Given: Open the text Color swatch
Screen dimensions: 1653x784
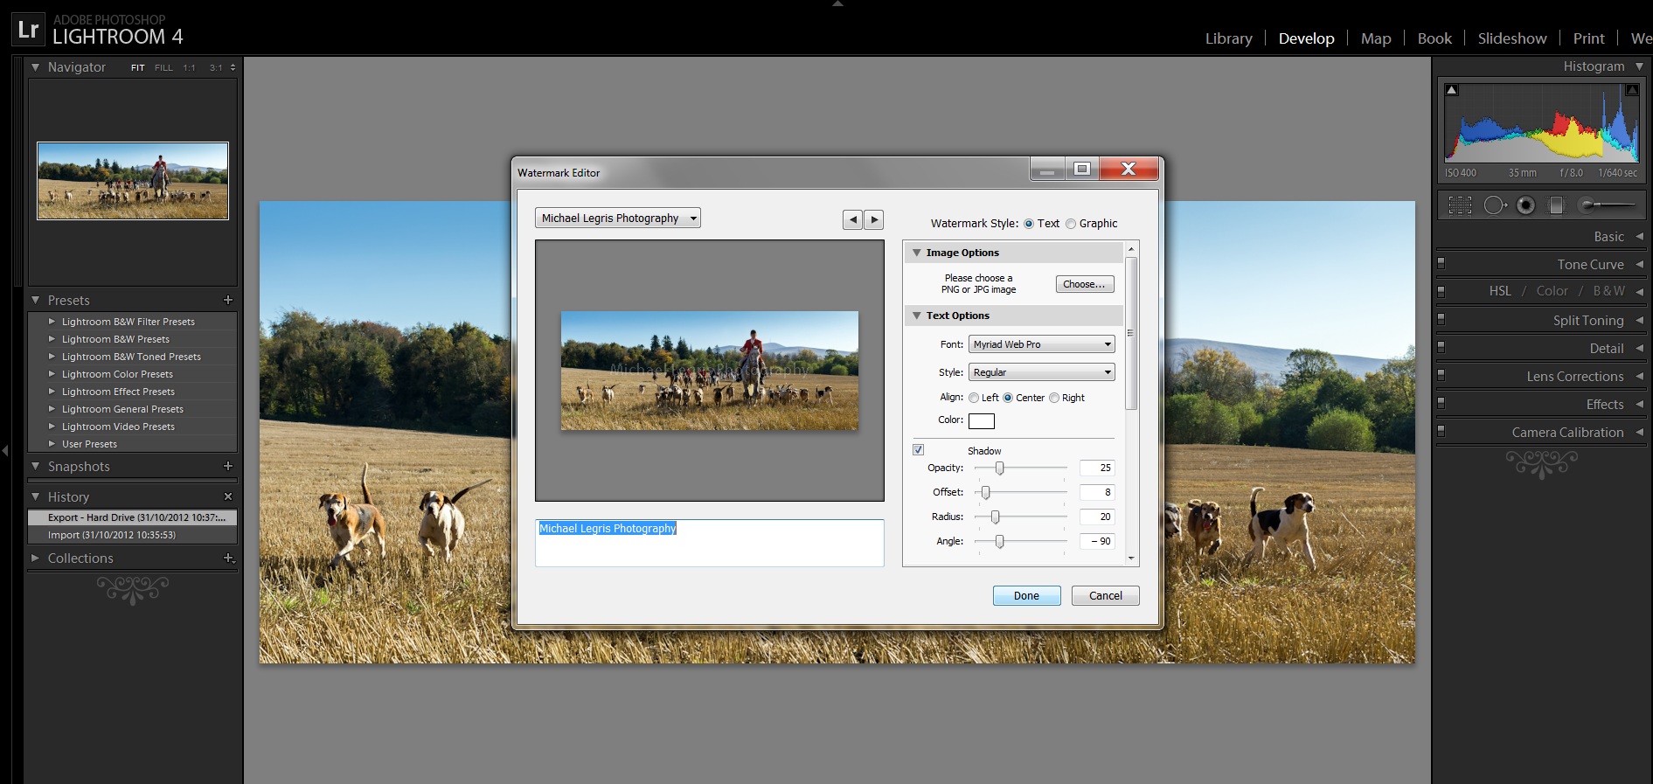Looking at the screenshot, I should coord(981,421).
